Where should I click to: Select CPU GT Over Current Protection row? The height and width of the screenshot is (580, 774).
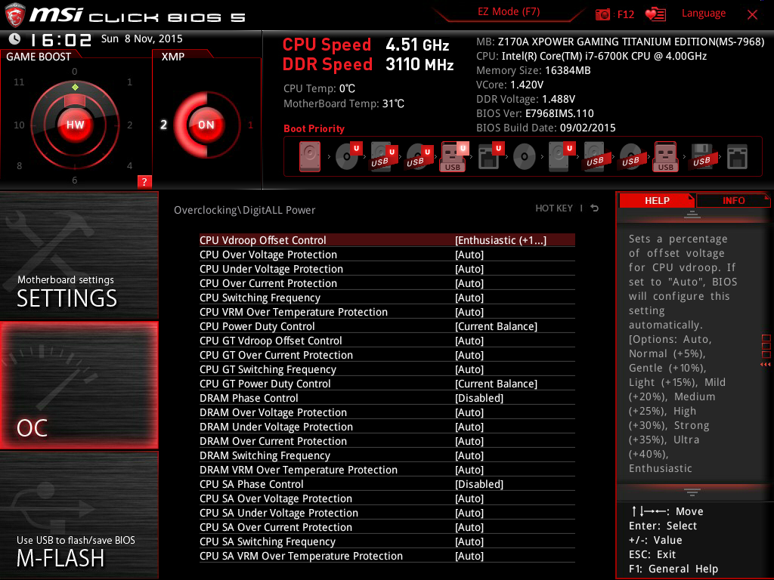click(387, 355)
